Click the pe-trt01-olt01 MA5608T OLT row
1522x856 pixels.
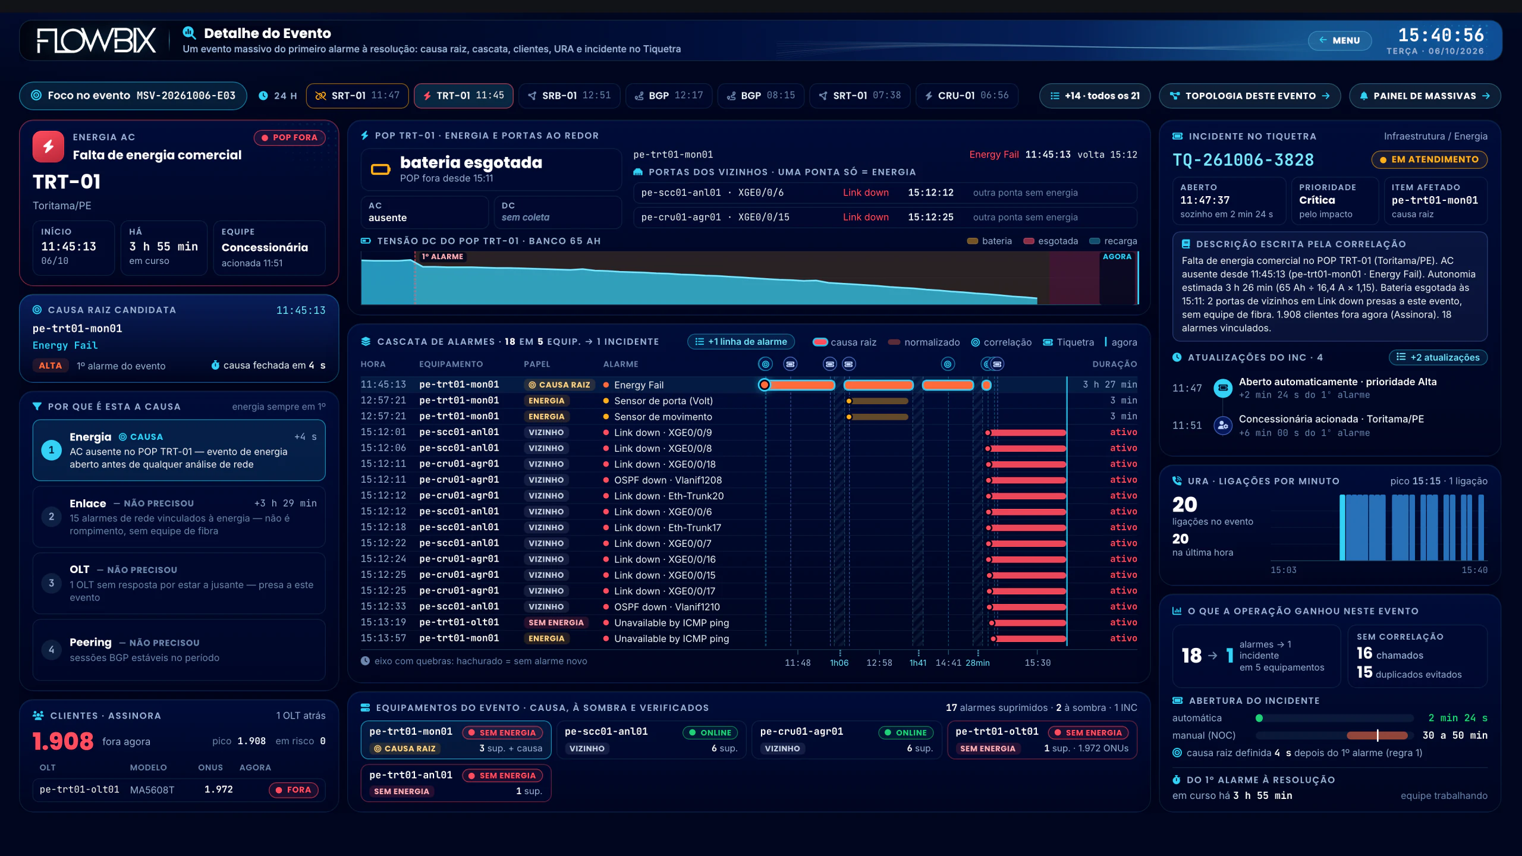179,790
